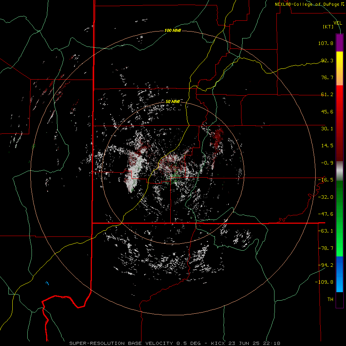Pick the blue segment of the velocity scale
The height and width of the screenshot is (346, 346).
[x=339, y=274]
